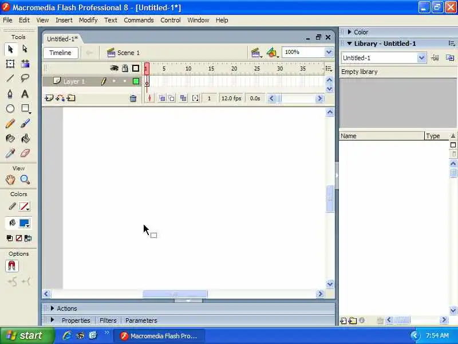
Task: Open the Control menu
Action: pyautogui.click(x=171, y=20)
